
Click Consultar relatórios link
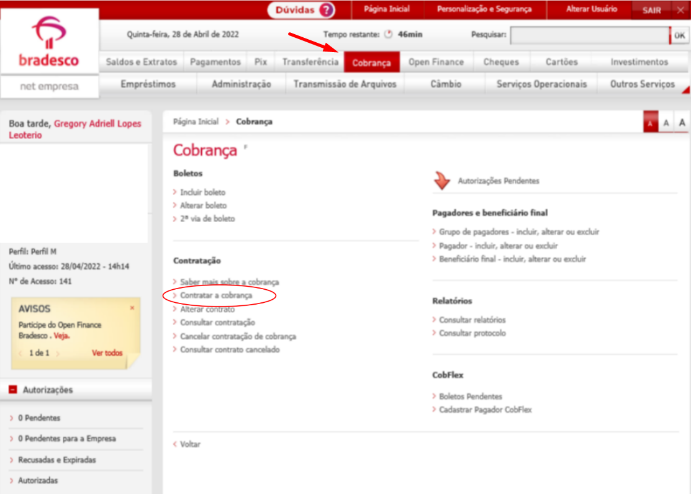(472, 320)
